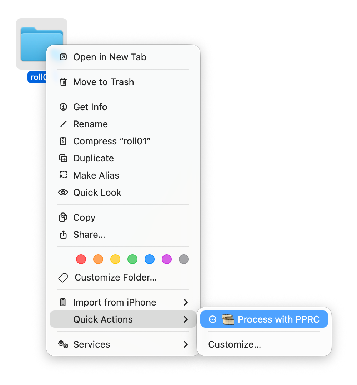Select Get Info menu entry
This screenshot has height=385, width=357.
(x=123, y=107)
